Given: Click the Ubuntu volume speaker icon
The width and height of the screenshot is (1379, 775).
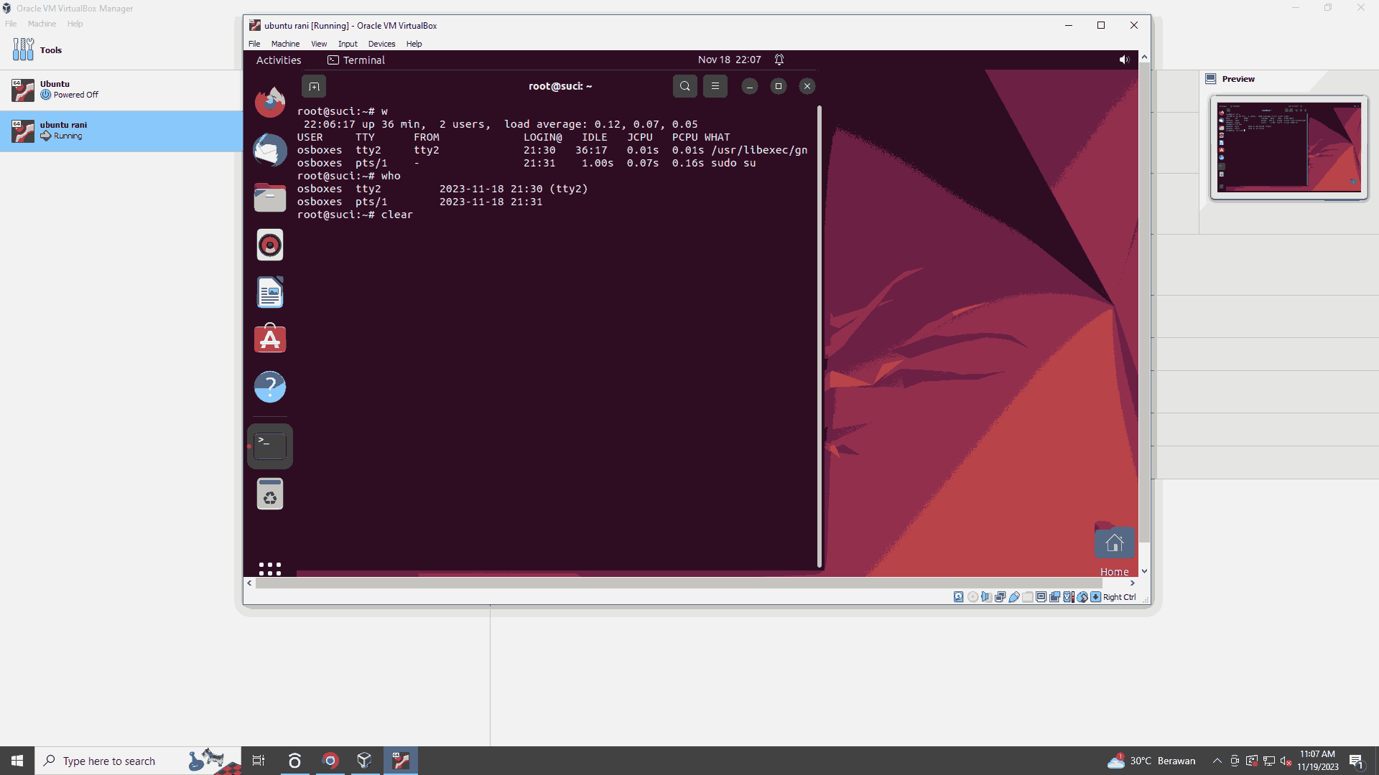Looking at the screenshot, I should [1124, 60].
